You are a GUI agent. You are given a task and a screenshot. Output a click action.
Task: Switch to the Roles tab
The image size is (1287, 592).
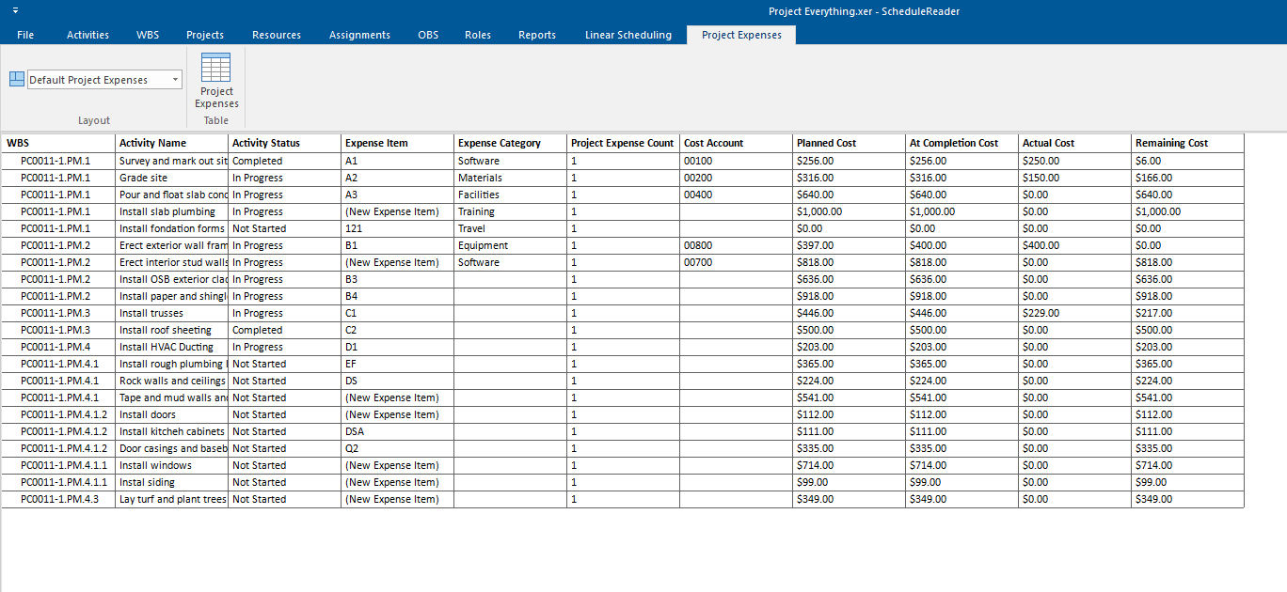click(x=478, y=35)
